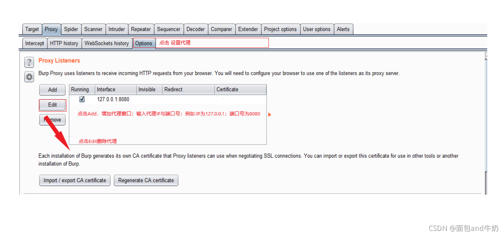Click the gear settings icon for Proxy Listeners

[x=29, y=77]
